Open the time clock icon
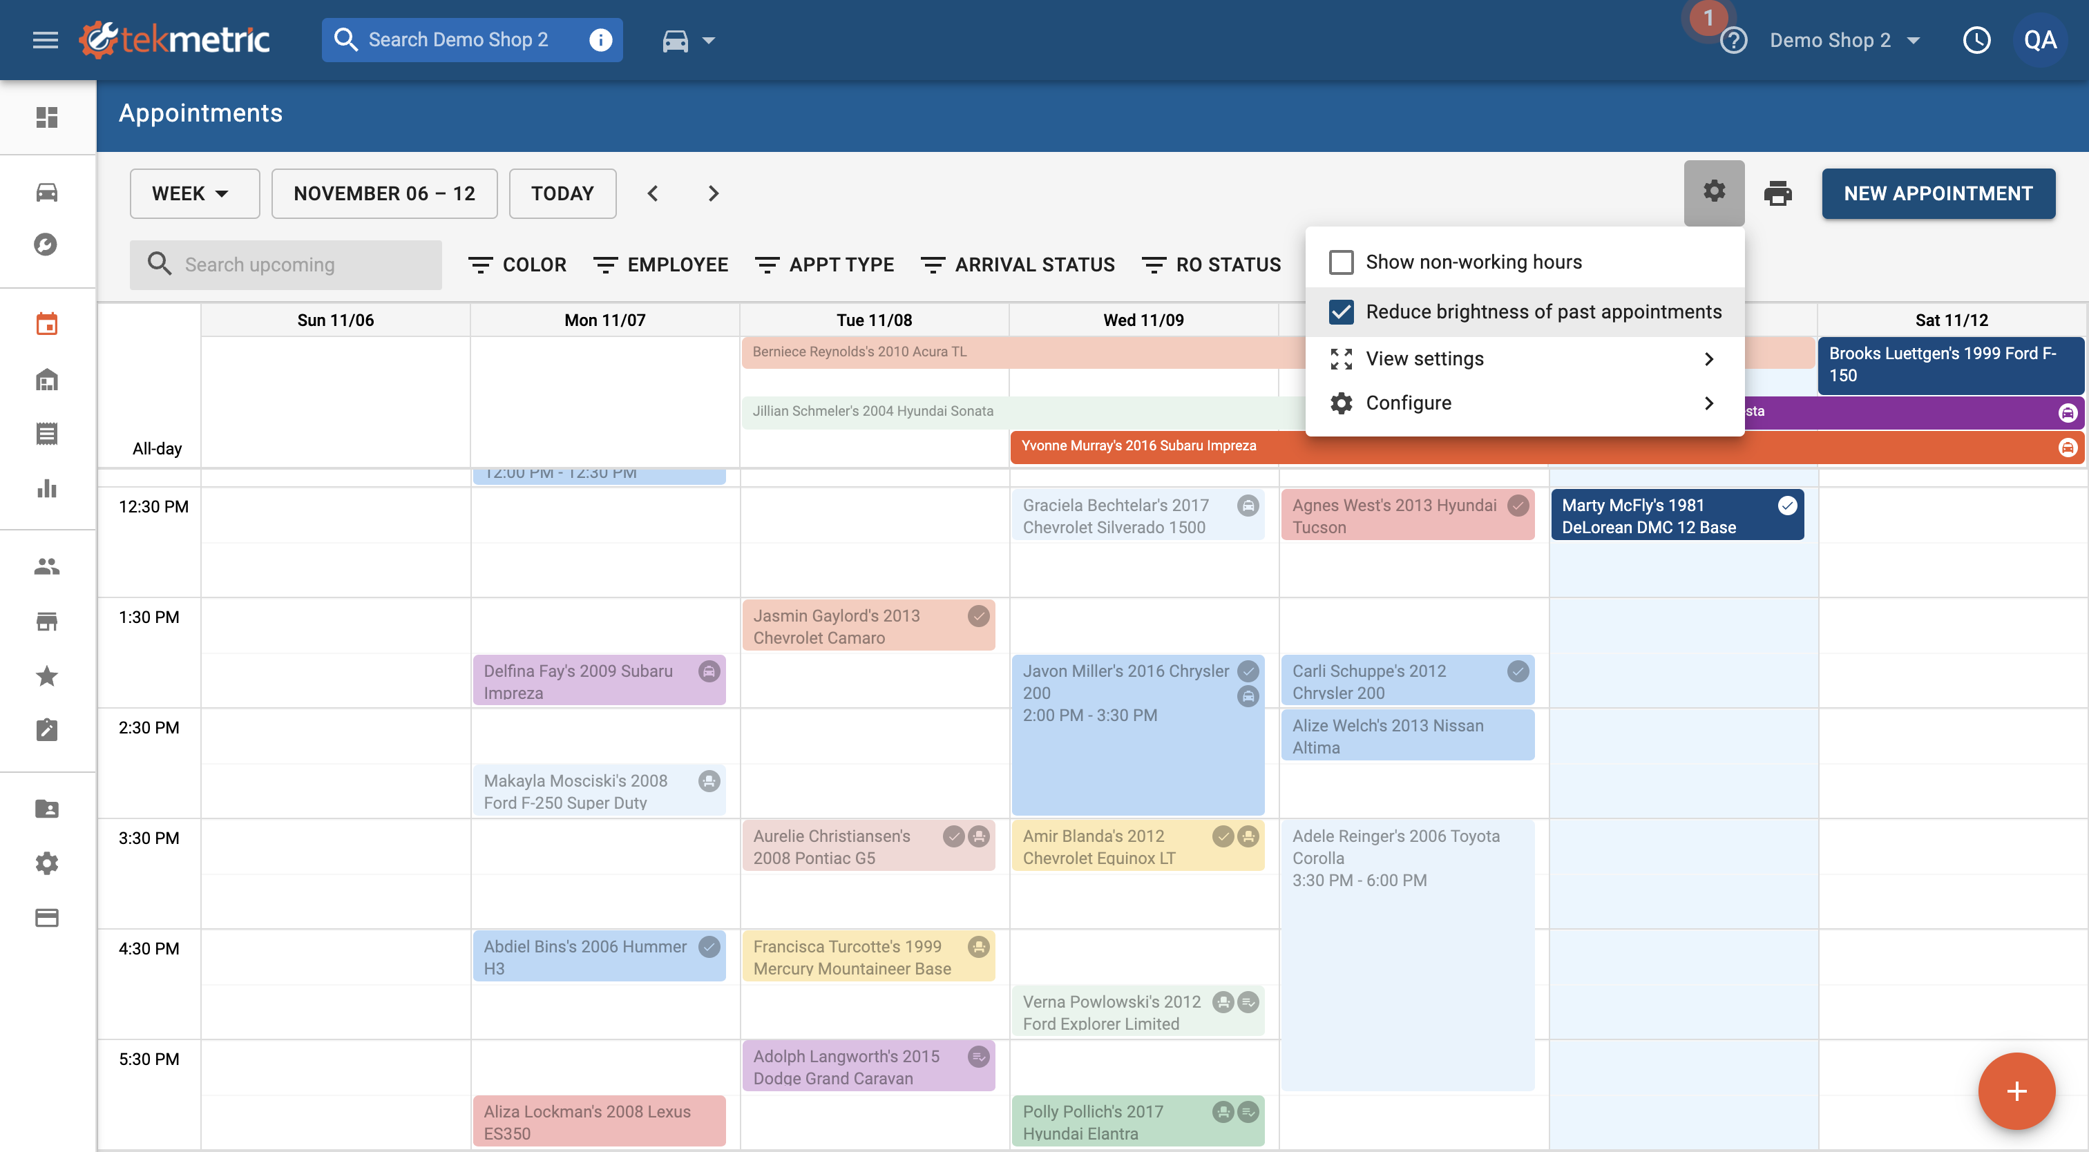 [x=1976, y=40]
